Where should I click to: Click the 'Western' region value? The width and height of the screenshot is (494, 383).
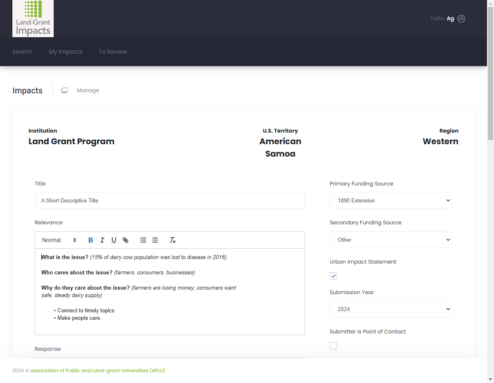(440, 141)
